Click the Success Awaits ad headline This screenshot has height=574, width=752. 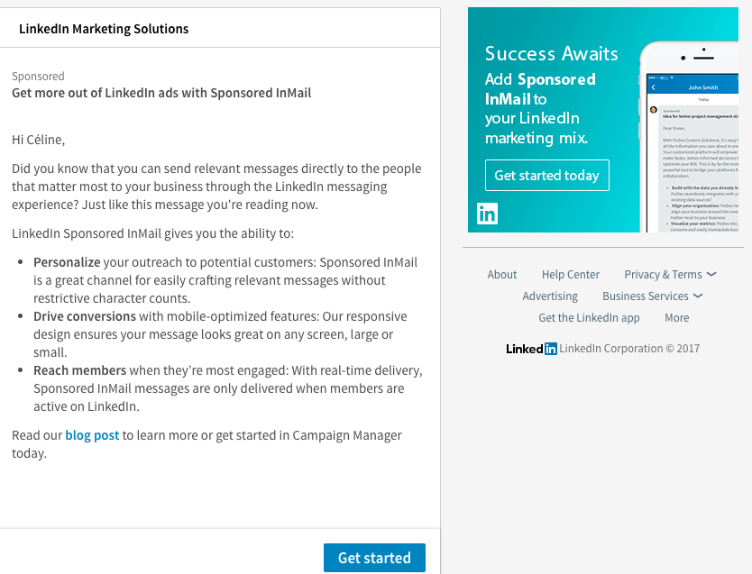(552, 53)
